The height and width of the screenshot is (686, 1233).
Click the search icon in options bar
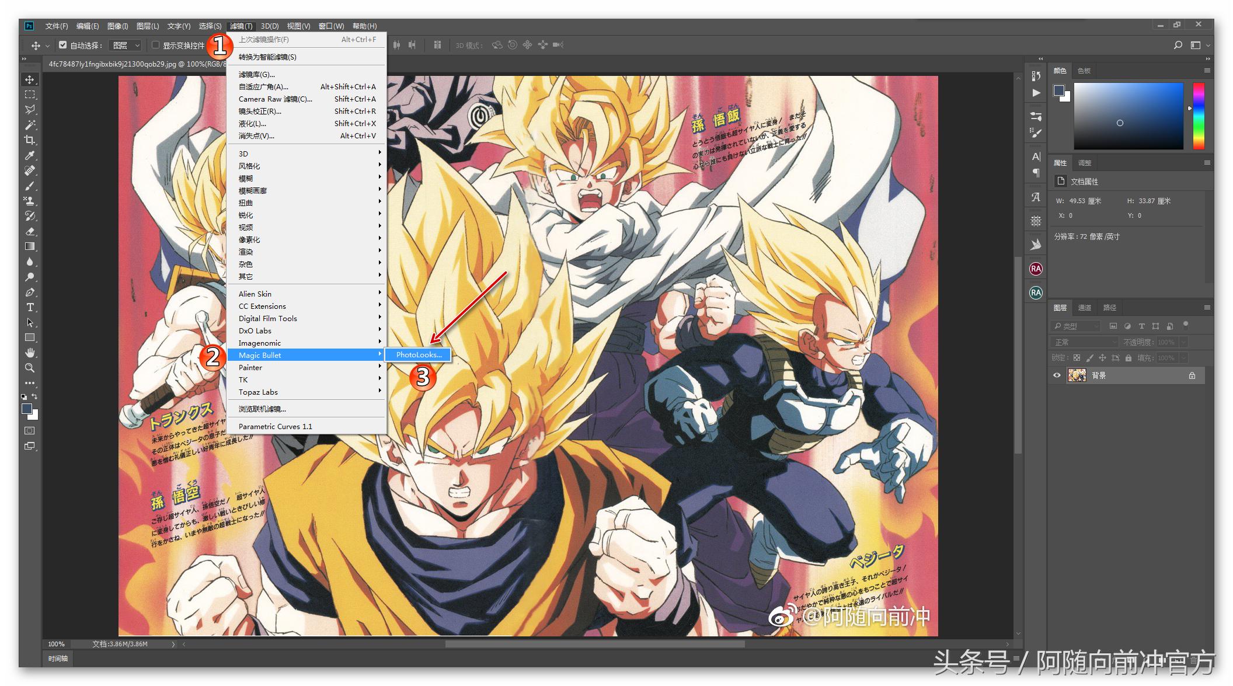pyautogui.click(x=1178, y=45)
